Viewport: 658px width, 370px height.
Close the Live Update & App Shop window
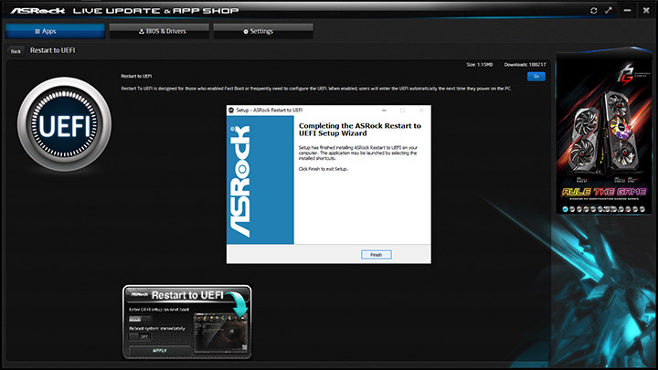(x=646, y=10)
